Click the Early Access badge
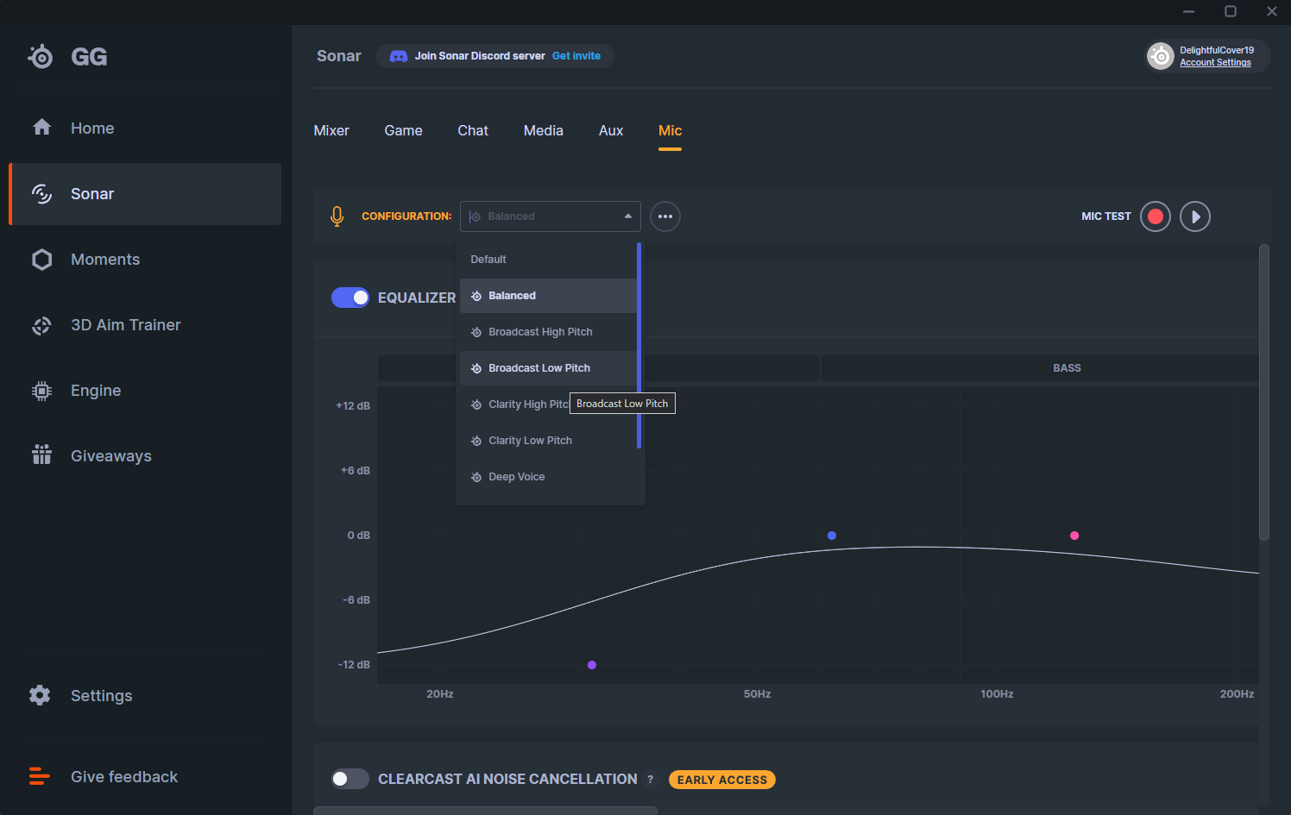 click(x=722, y=780)
